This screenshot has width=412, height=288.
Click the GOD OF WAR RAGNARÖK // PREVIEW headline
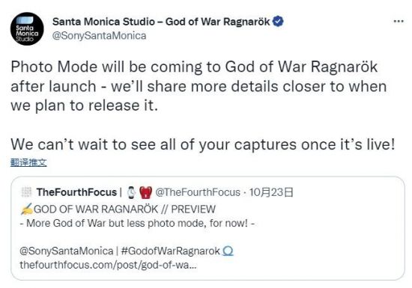click(124, 209)
